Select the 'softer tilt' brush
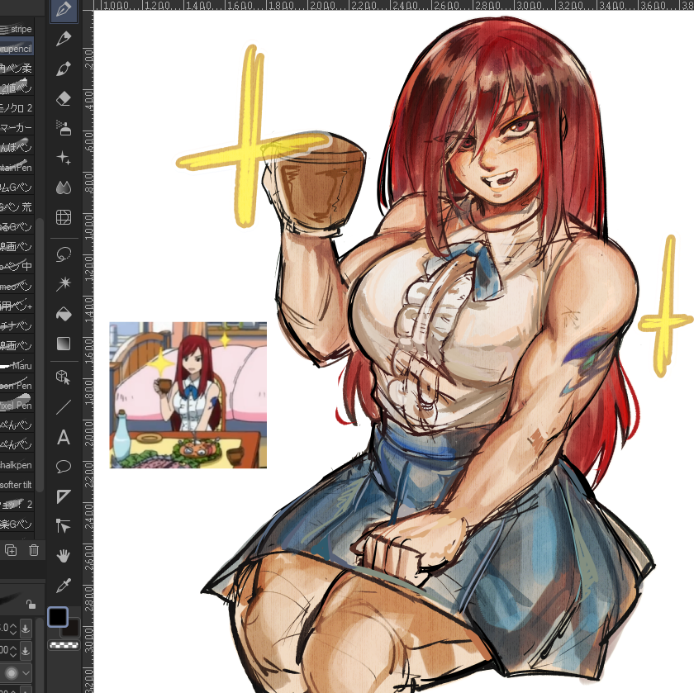The height and width of the screenshot is (693, 694). (17, 485)
